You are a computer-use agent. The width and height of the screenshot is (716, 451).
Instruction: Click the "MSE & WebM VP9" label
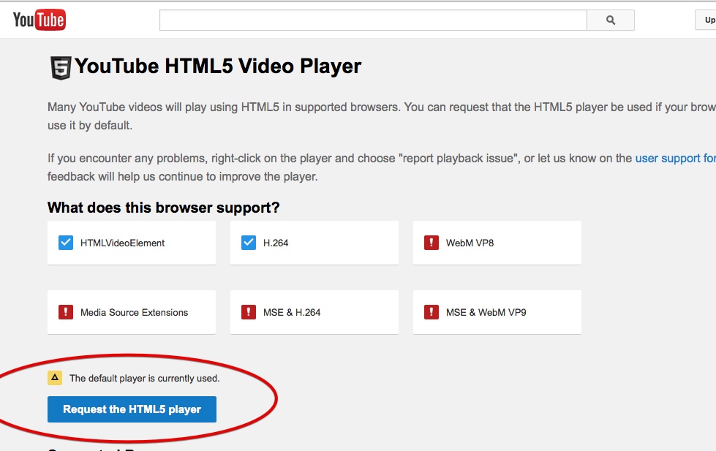(x=486, y=312)
